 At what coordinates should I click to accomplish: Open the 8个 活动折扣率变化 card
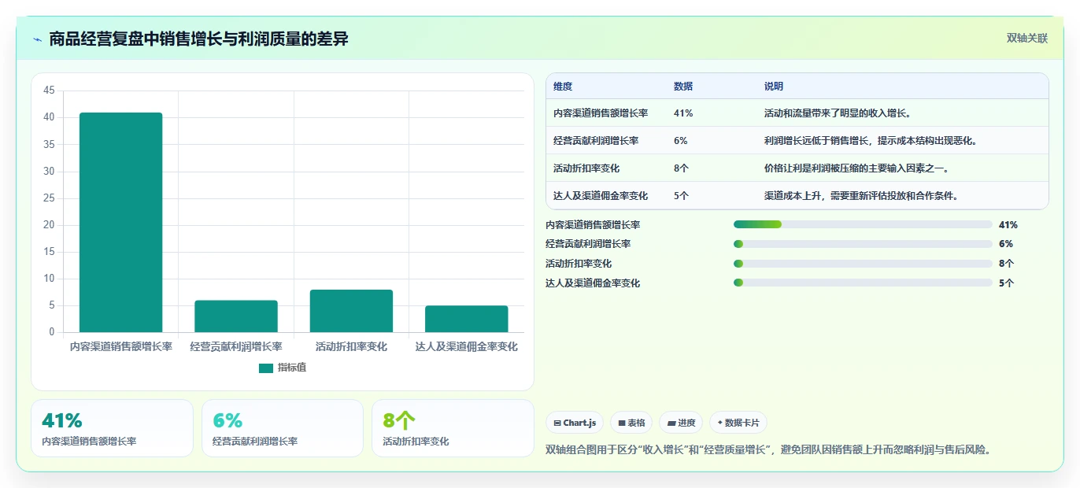(453, 428)
